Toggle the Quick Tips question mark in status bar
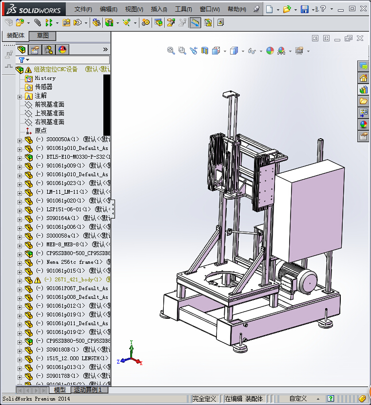This screenshot has width=371, height=405. point(331,399)
